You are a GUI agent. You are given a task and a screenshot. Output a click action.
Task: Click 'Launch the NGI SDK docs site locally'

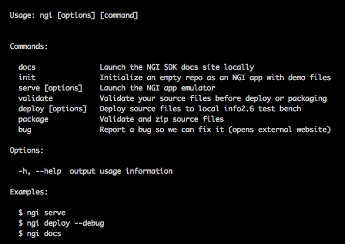[x=177, y=67]
